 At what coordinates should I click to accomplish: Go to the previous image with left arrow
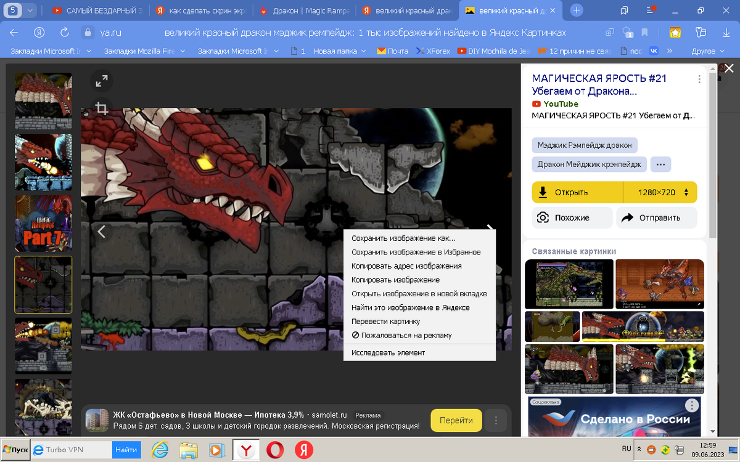[x=102, y=232]
